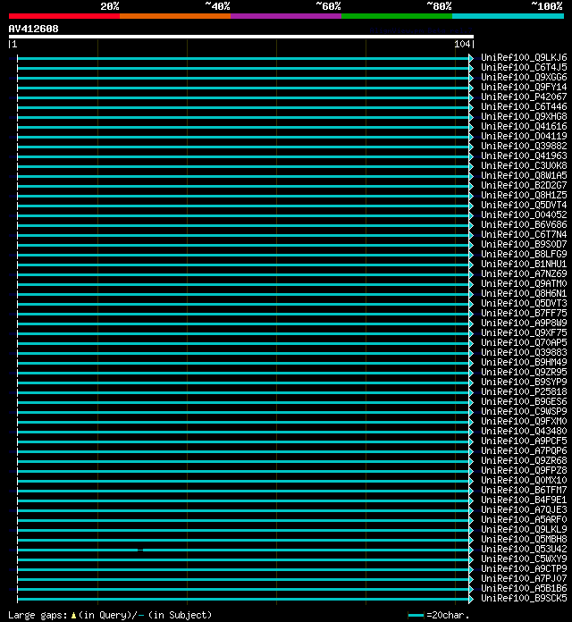572x622 pixels.
Task: Open the UniRef100_Q5DVT3 hit
Action: pyautogui.click(x=524, y=304)
